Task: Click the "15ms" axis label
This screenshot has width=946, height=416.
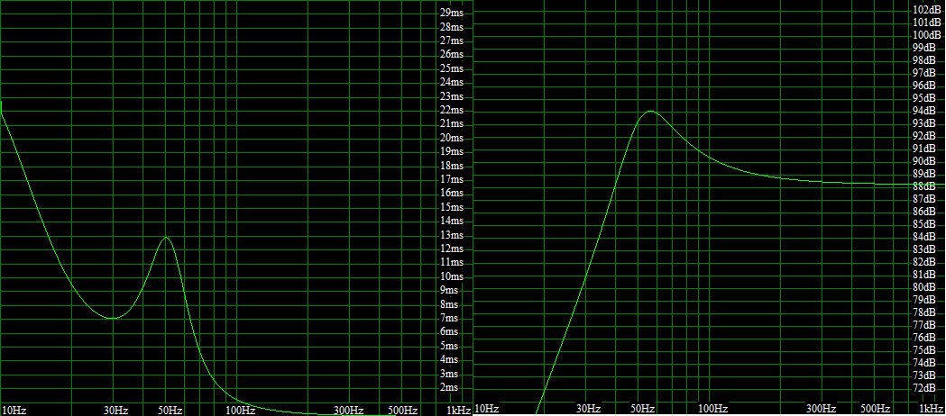Action: point(452,207)
